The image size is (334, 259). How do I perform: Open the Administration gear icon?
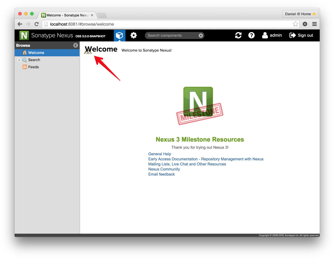pyautogui.click(x=133, y=35)
